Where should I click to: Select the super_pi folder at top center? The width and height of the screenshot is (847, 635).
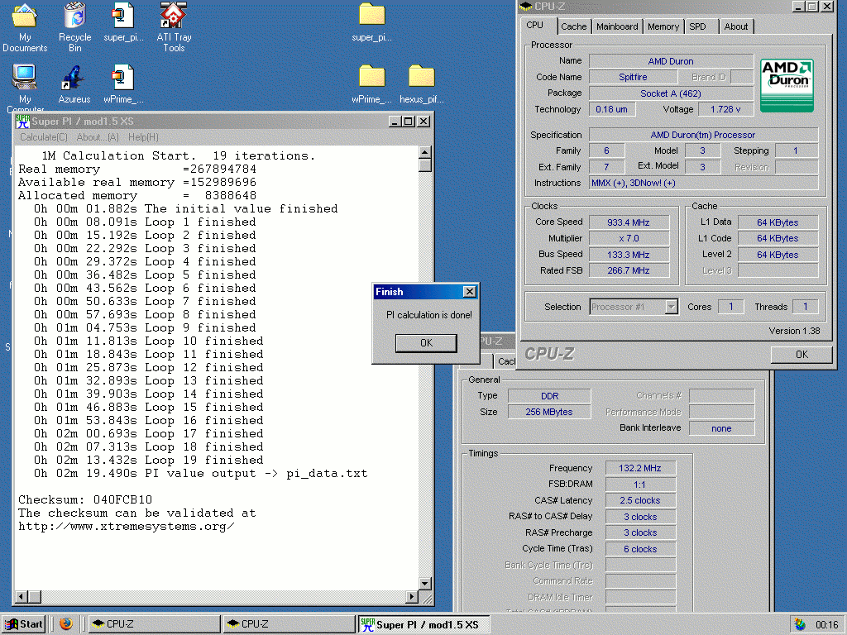[x=371, y=22]
